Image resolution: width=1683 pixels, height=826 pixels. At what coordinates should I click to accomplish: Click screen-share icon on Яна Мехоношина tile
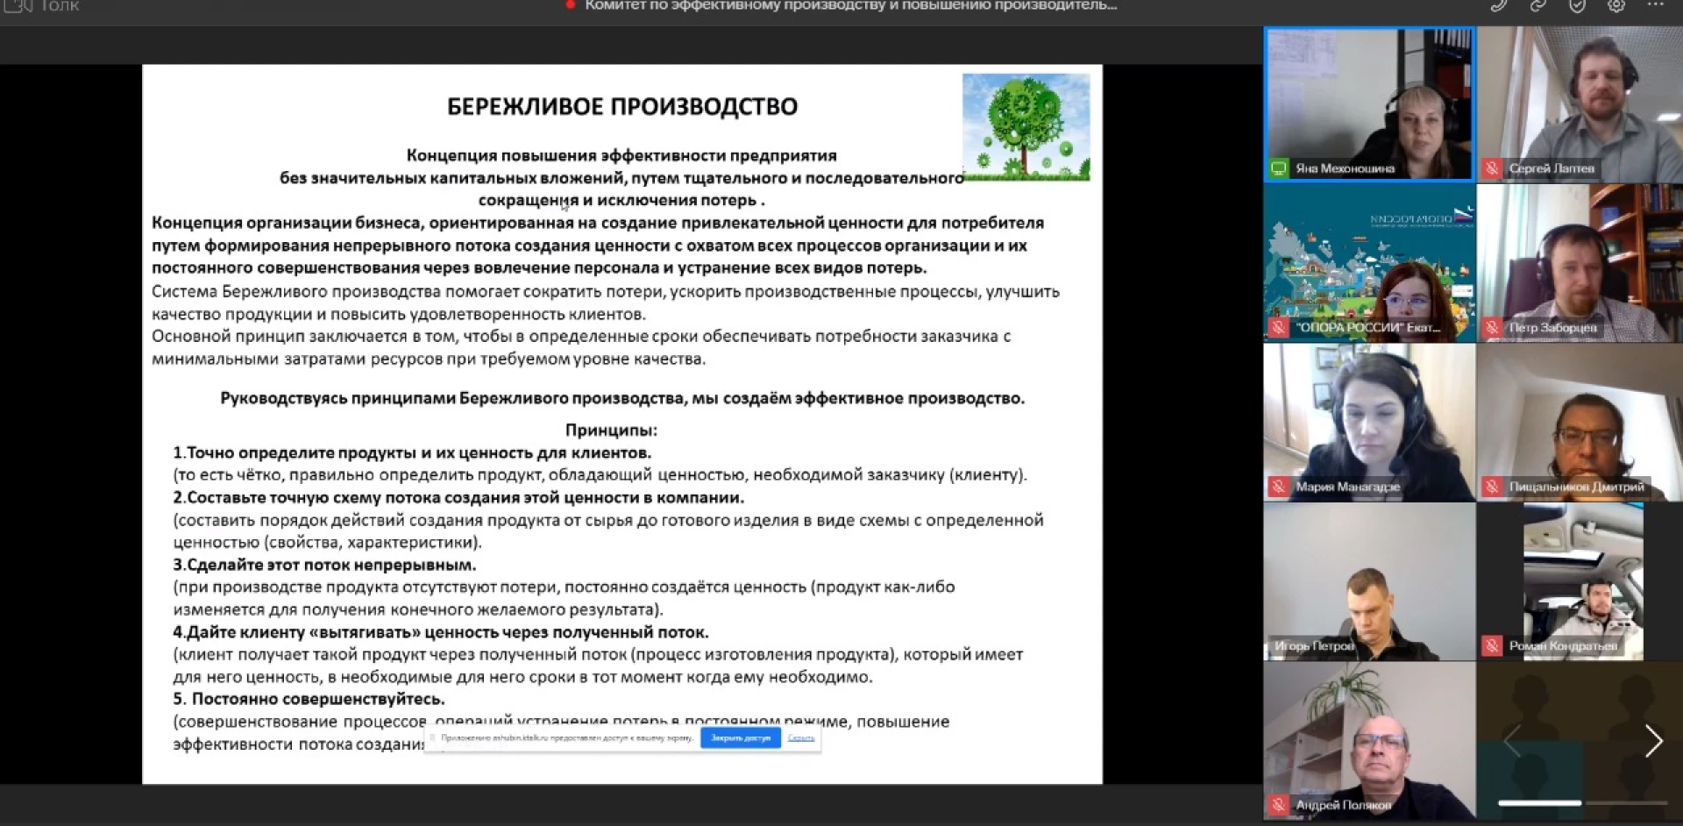tap(1279, 168)
